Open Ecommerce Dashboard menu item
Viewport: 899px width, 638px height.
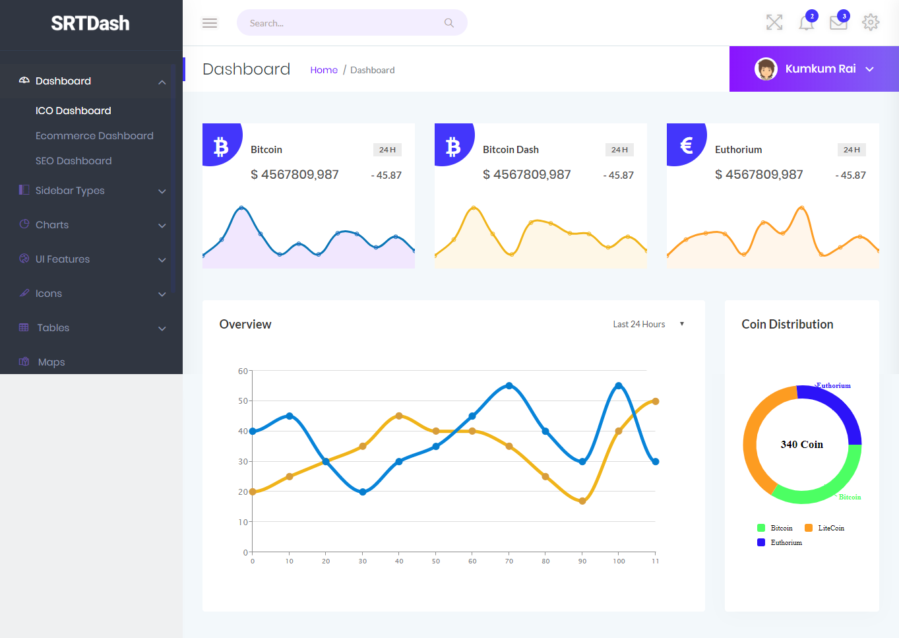pos(94,136)
